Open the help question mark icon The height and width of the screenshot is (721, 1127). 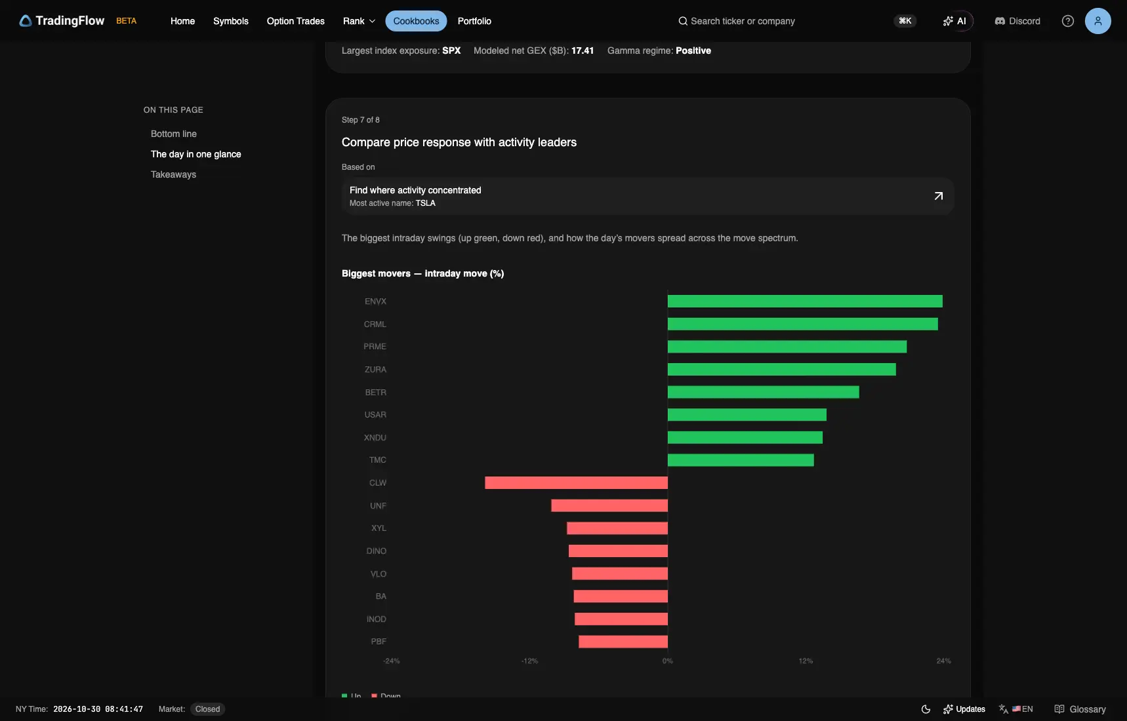[1068, 21]
